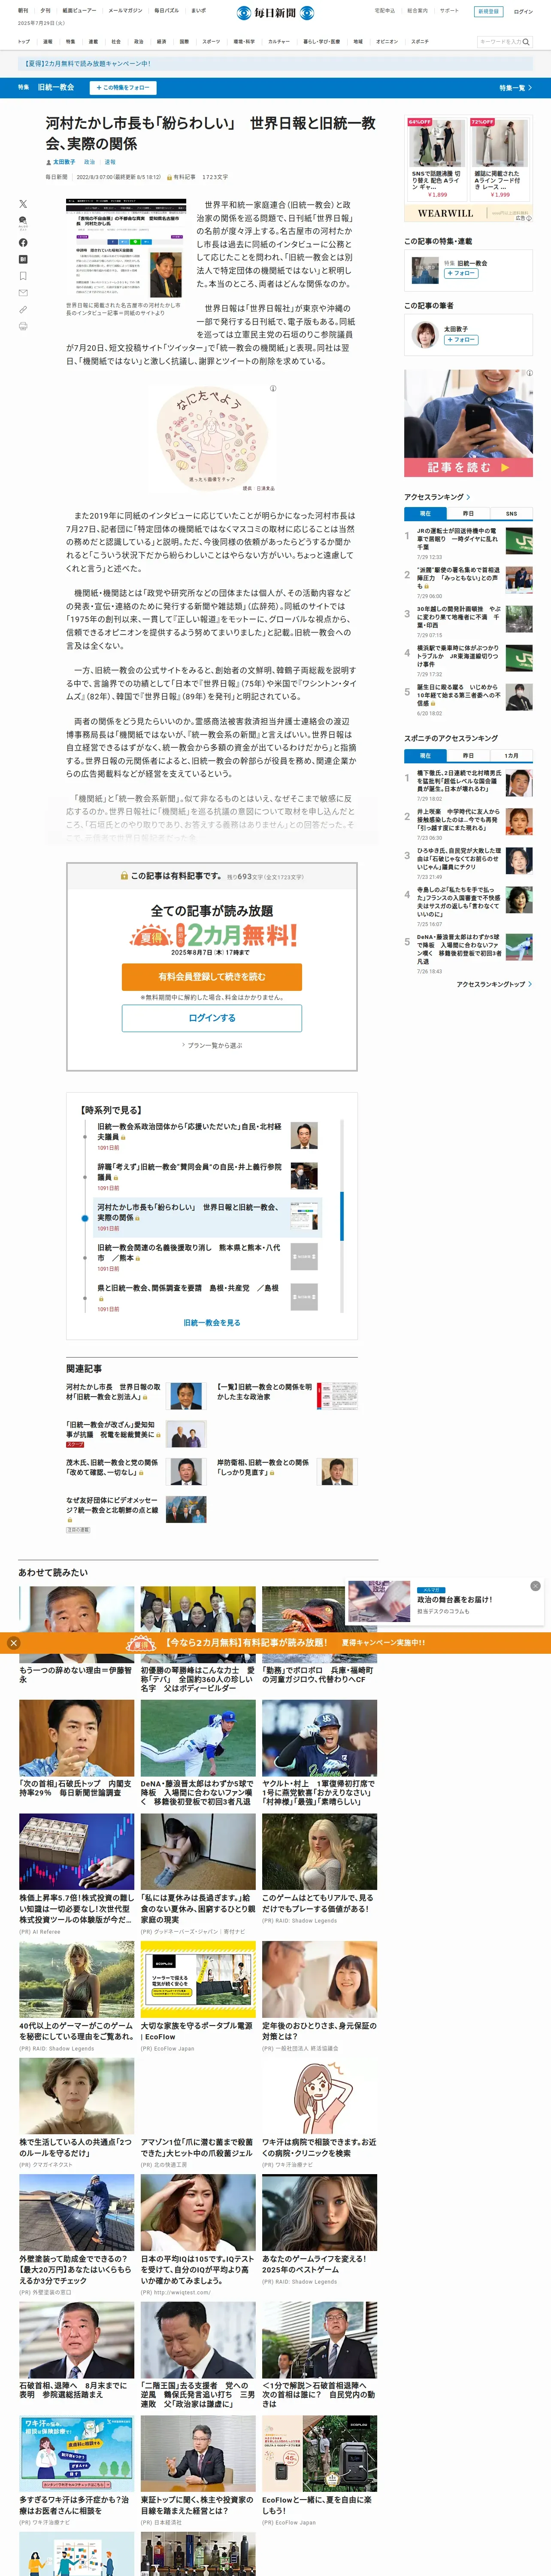Open related article 岸防衛相、旧統一教会との関係
This screenshot has height=2576, width=551.
263,1467
